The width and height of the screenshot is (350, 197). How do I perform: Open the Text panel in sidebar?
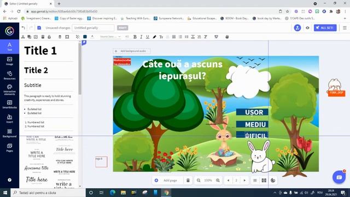9,47
